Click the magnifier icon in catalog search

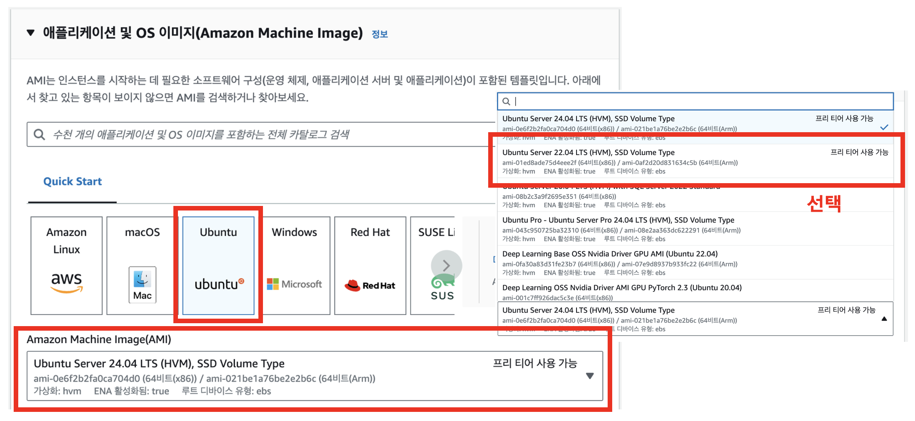pos(39,135)
